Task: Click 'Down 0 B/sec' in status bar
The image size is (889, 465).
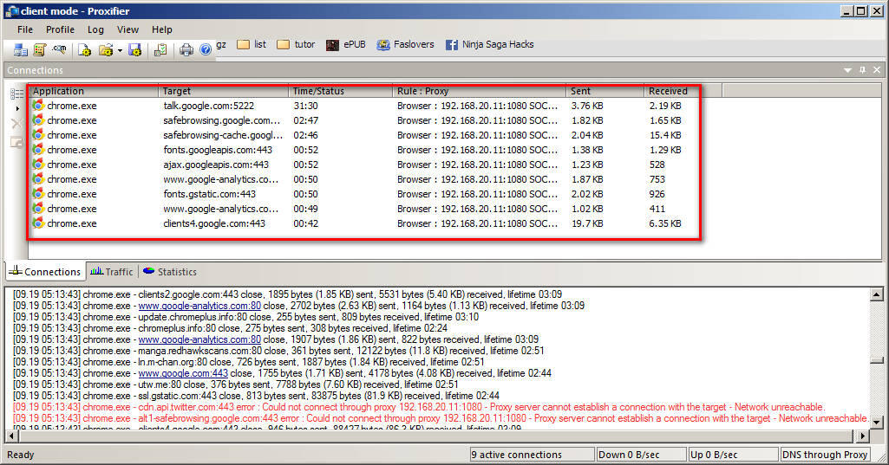Action: (x=641, y=455)
